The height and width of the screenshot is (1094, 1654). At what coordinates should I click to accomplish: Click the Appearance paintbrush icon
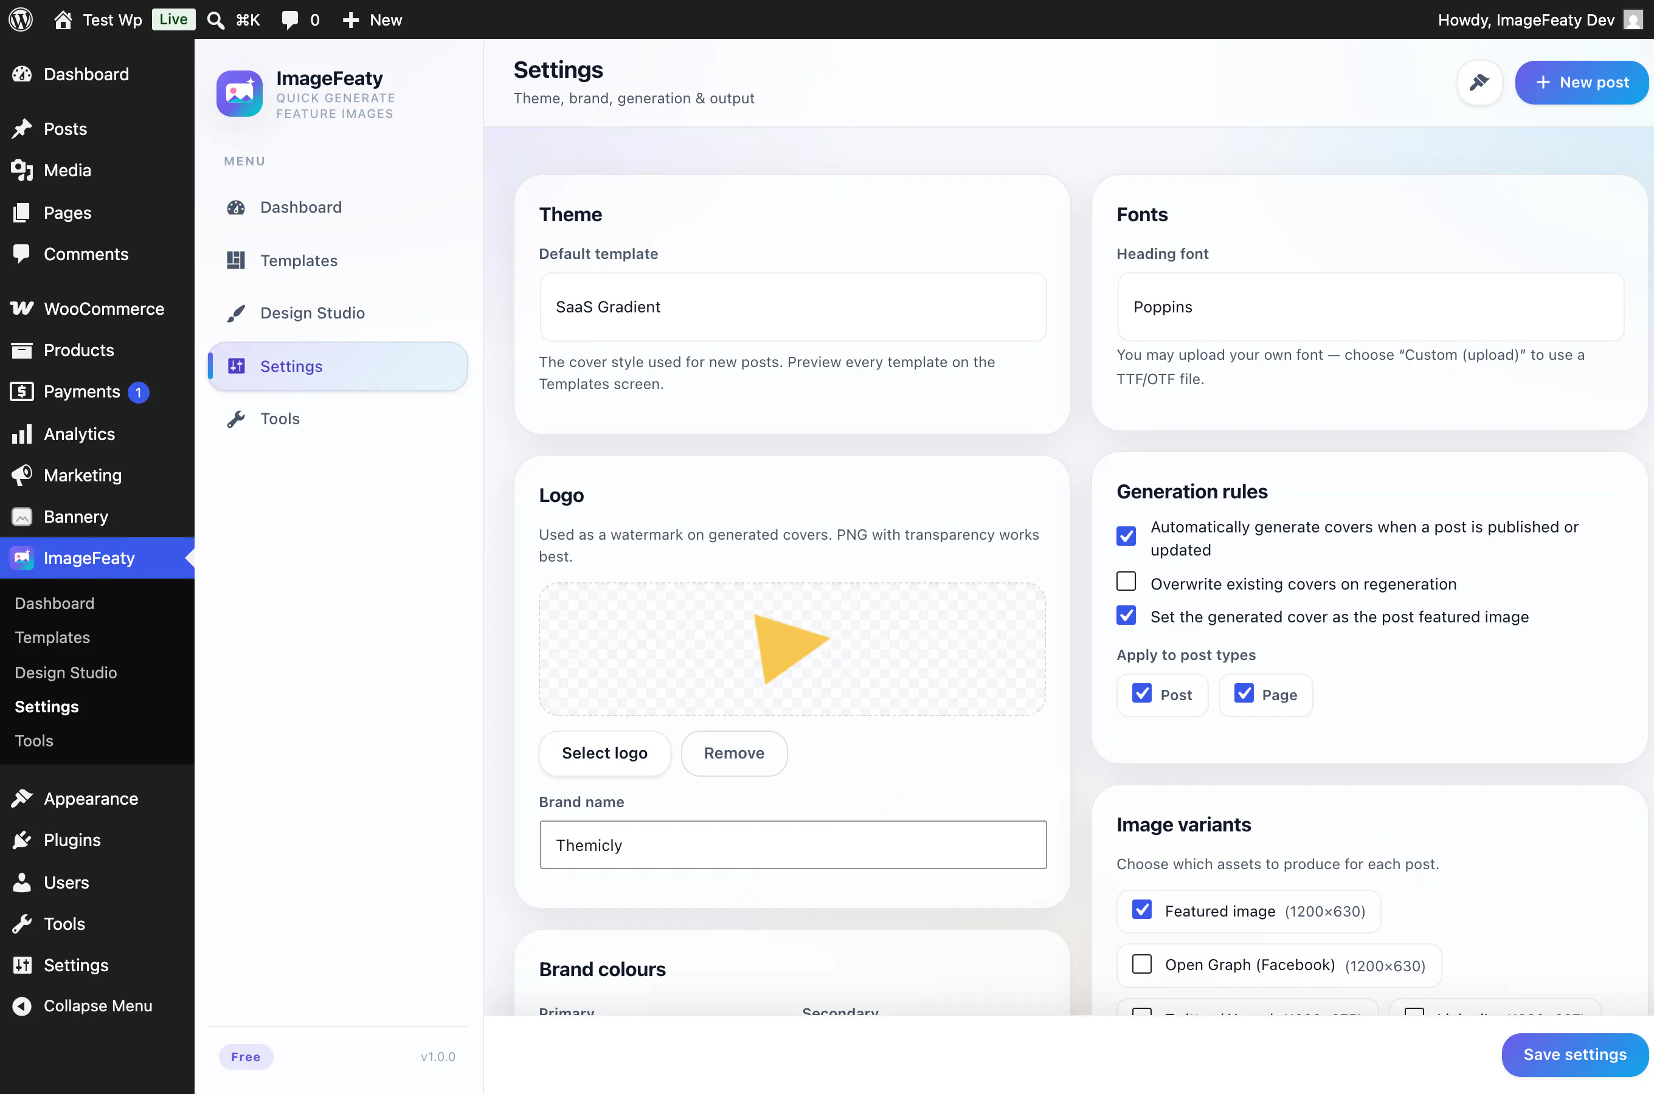pos(22,798)
